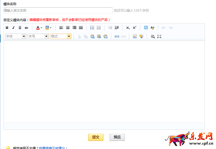Viewport: 216px width, 149px height.
Task: Apply superscript formatting
Action: pos(134,28)
